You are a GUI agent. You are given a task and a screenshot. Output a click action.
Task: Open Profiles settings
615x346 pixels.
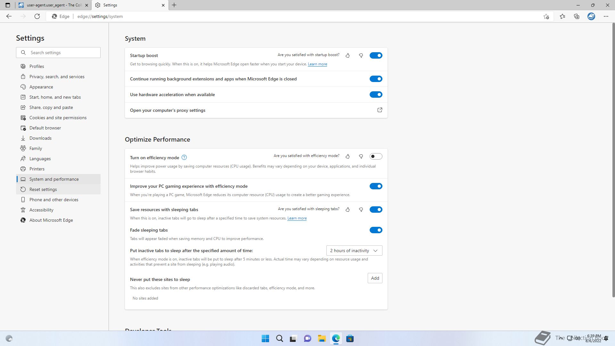tap(58, 66)
